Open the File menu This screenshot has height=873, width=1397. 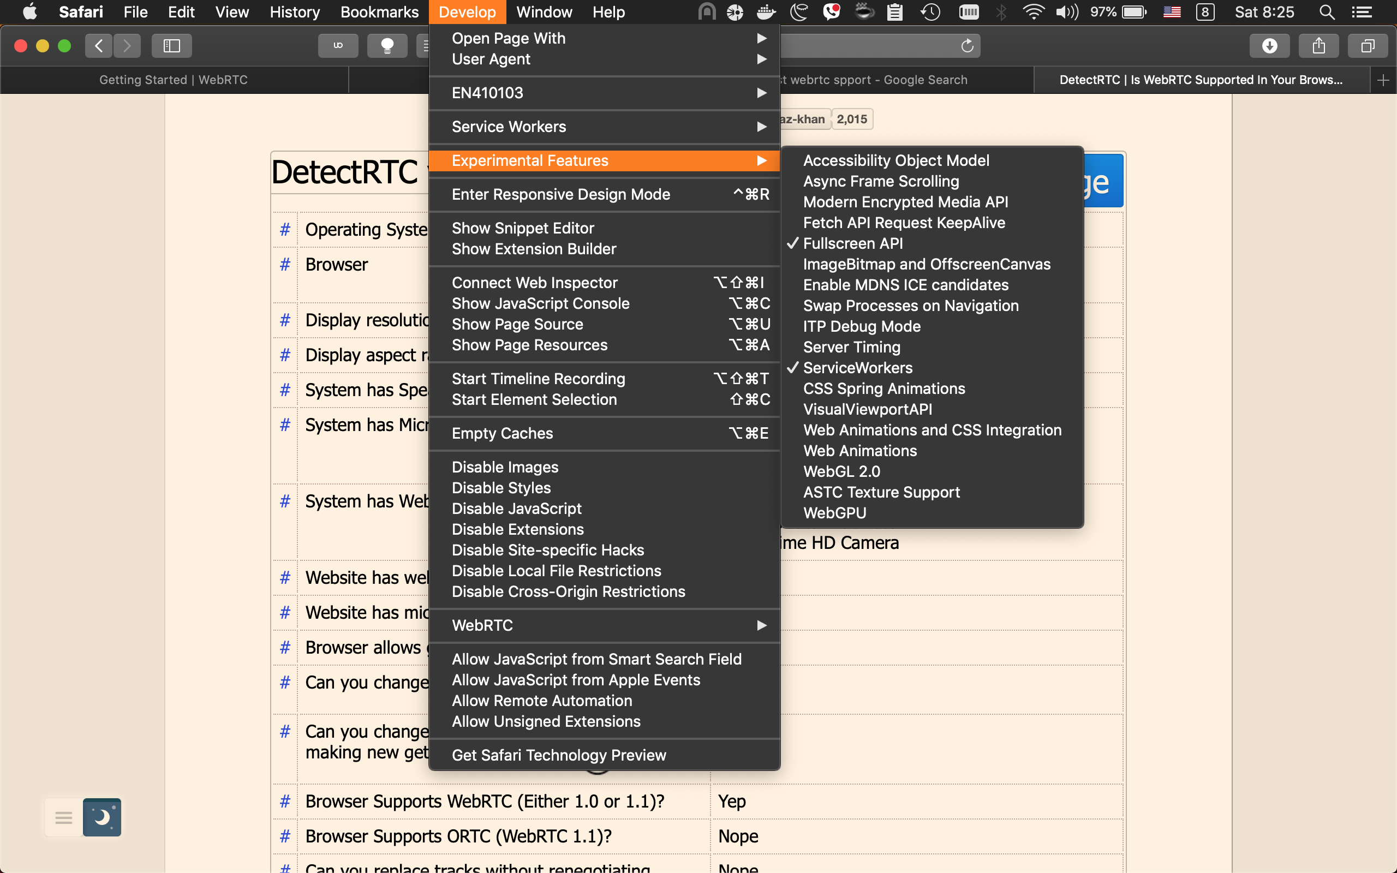[x=136, y=12]
